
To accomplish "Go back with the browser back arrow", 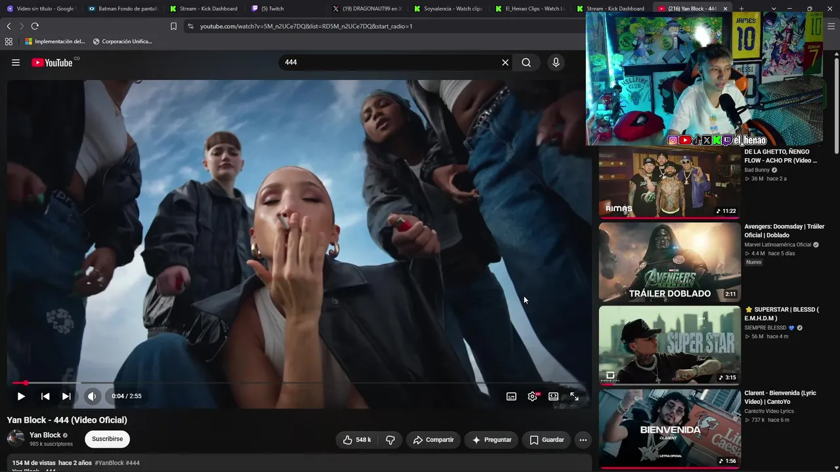I will tap(9, 26).
